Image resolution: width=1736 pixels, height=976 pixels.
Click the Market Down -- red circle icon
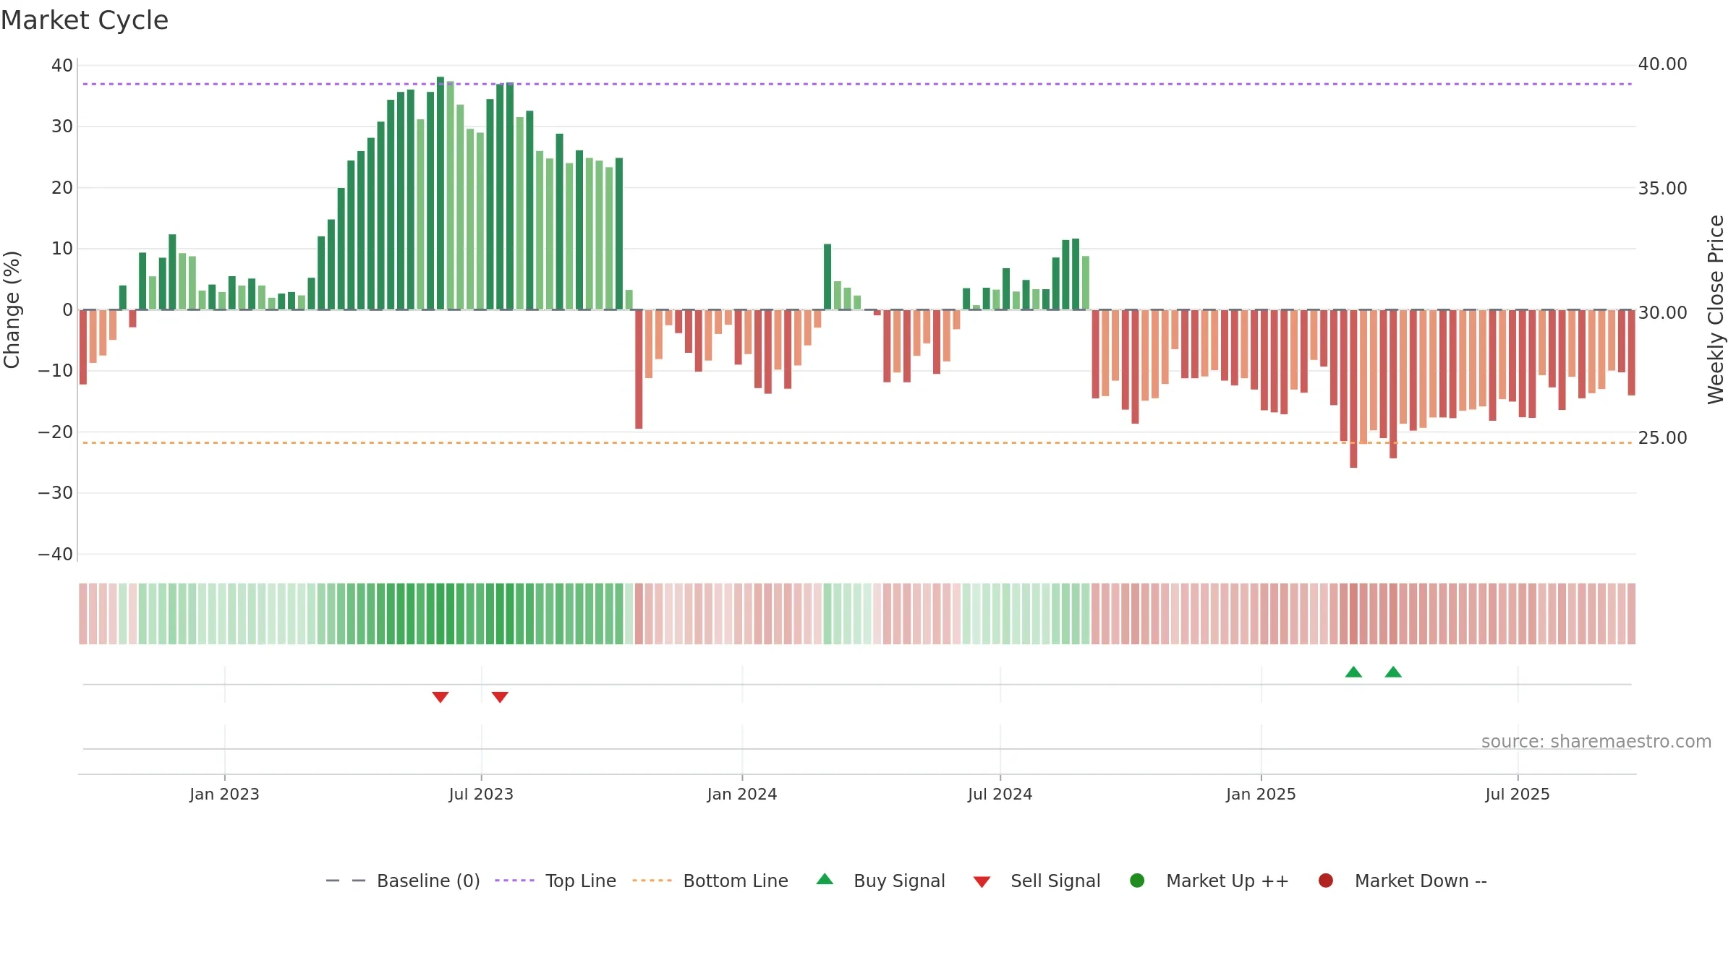[1326, 881]
